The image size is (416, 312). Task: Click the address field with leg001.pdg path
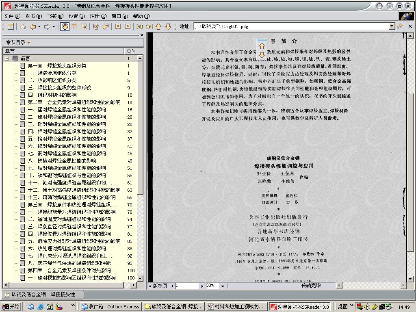click(291, 26)
